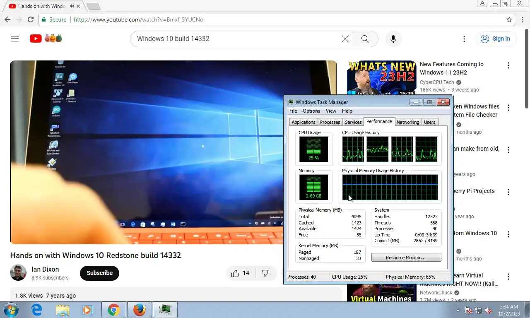Click the volume icon in the system tray
Viewport: 530px width, 318px height.
point(488,310)
